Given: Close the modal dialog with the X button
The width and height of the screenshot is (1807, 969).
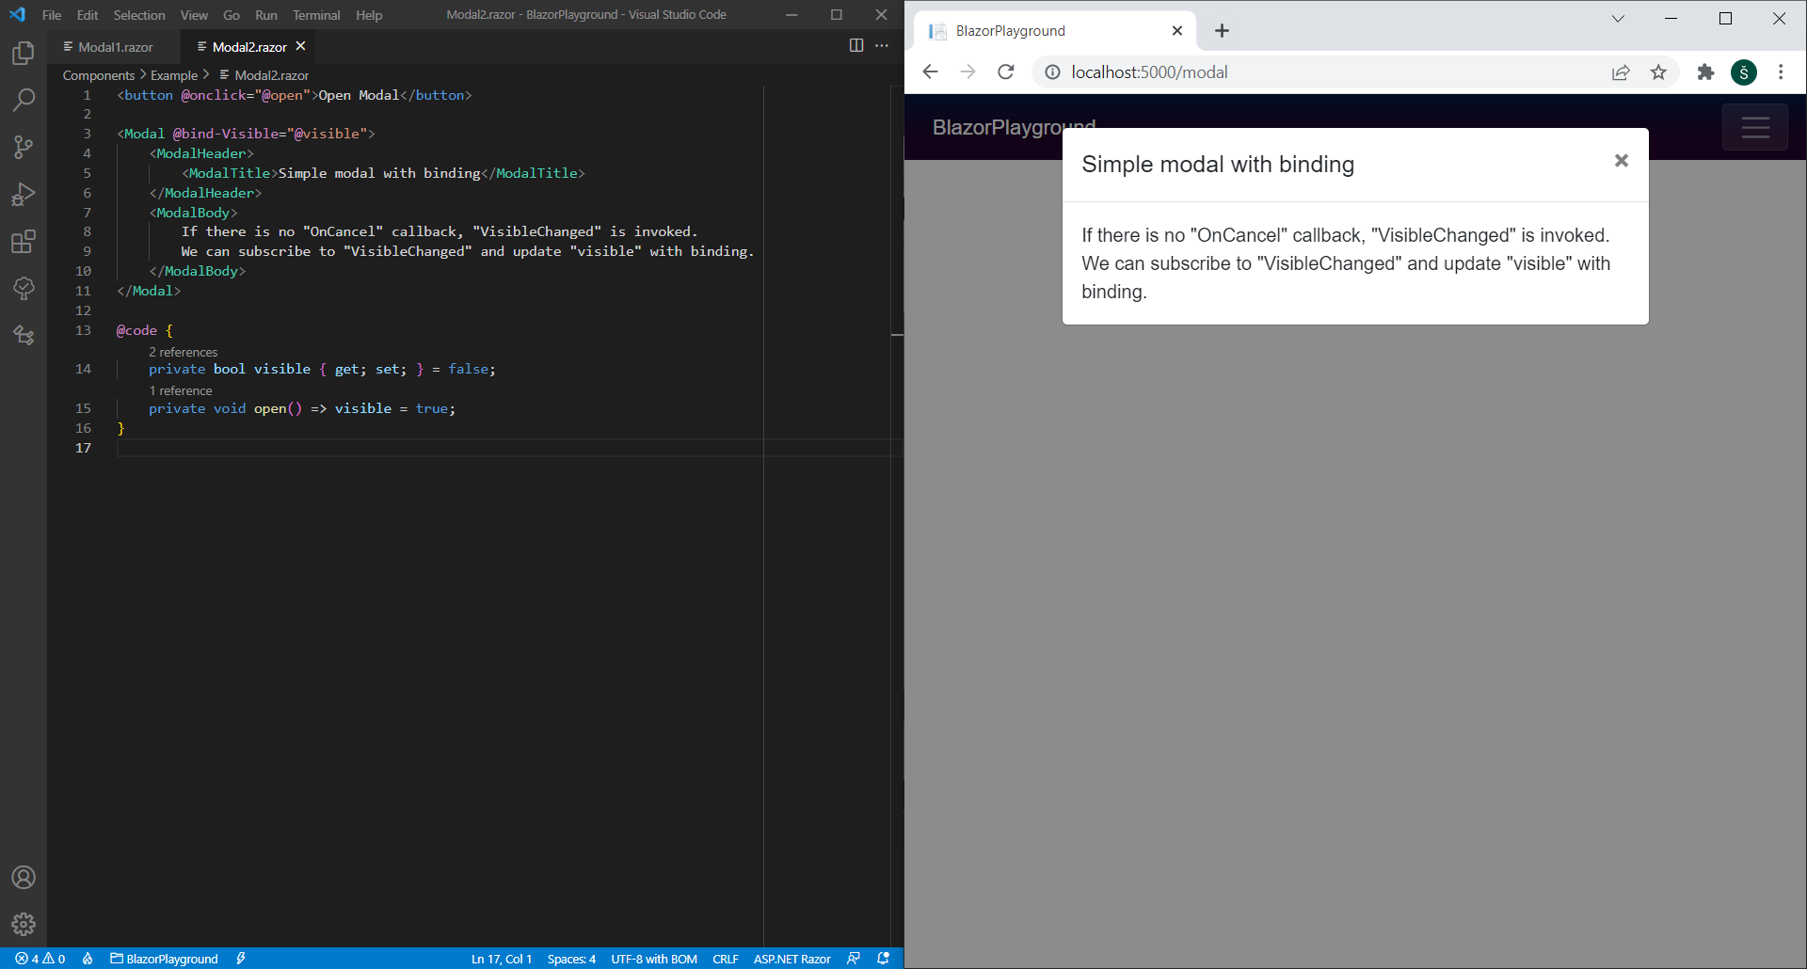Looking at the screenshot, I should [1622, 161].
